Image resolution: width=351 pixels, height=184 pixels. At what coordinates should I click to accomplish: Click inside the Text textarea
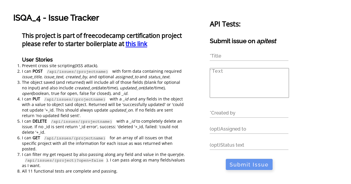tap(249, 83)
